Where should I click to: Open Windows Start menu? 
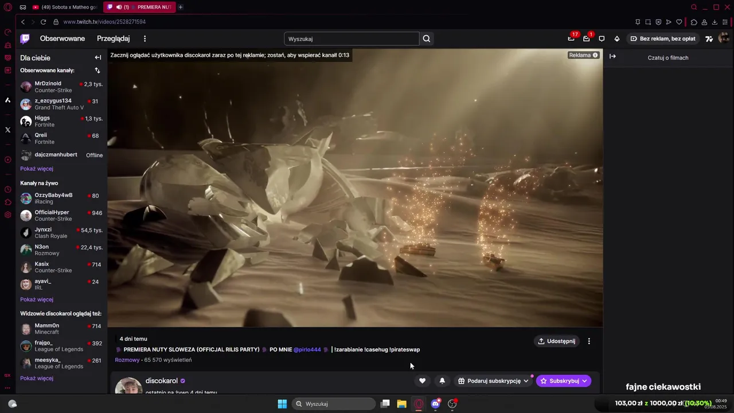pos(282,404)
